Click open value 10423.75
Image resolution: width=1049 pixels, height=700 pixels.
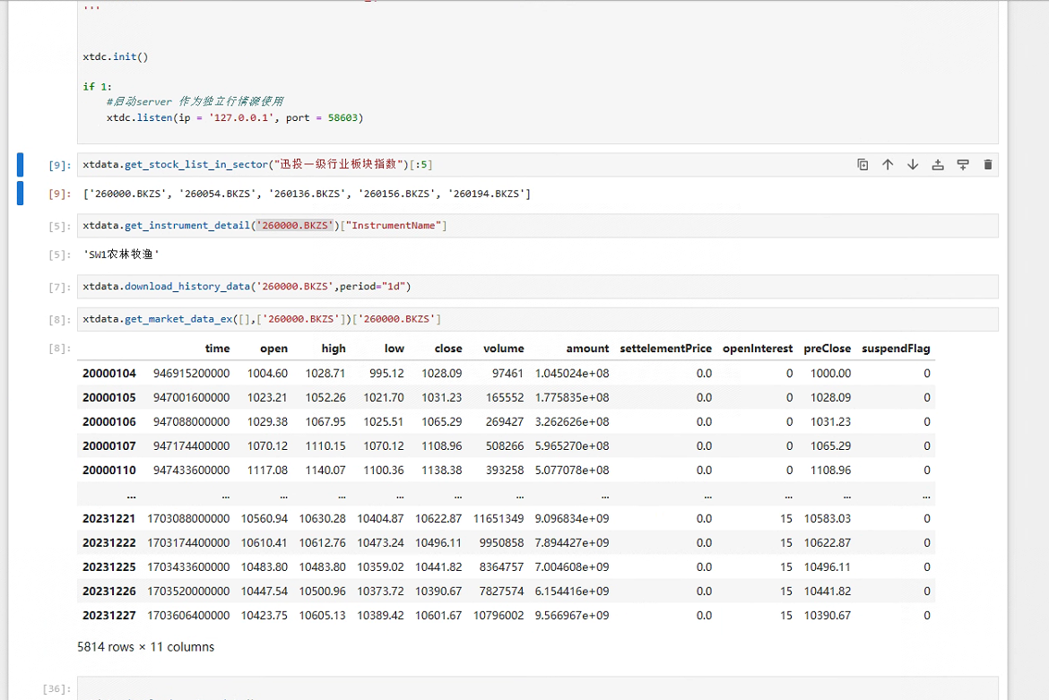tap(264, 615)
